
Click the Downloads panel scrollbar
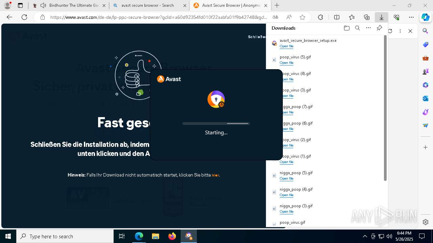click(385, 108)
